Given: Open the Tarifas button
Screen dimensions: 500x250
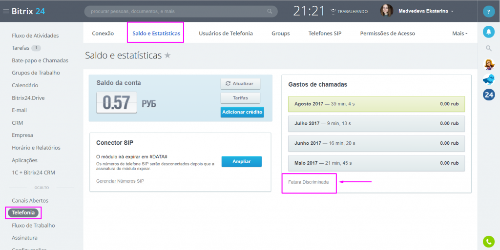Looking at the screenshot, I should tap(240, 98).
